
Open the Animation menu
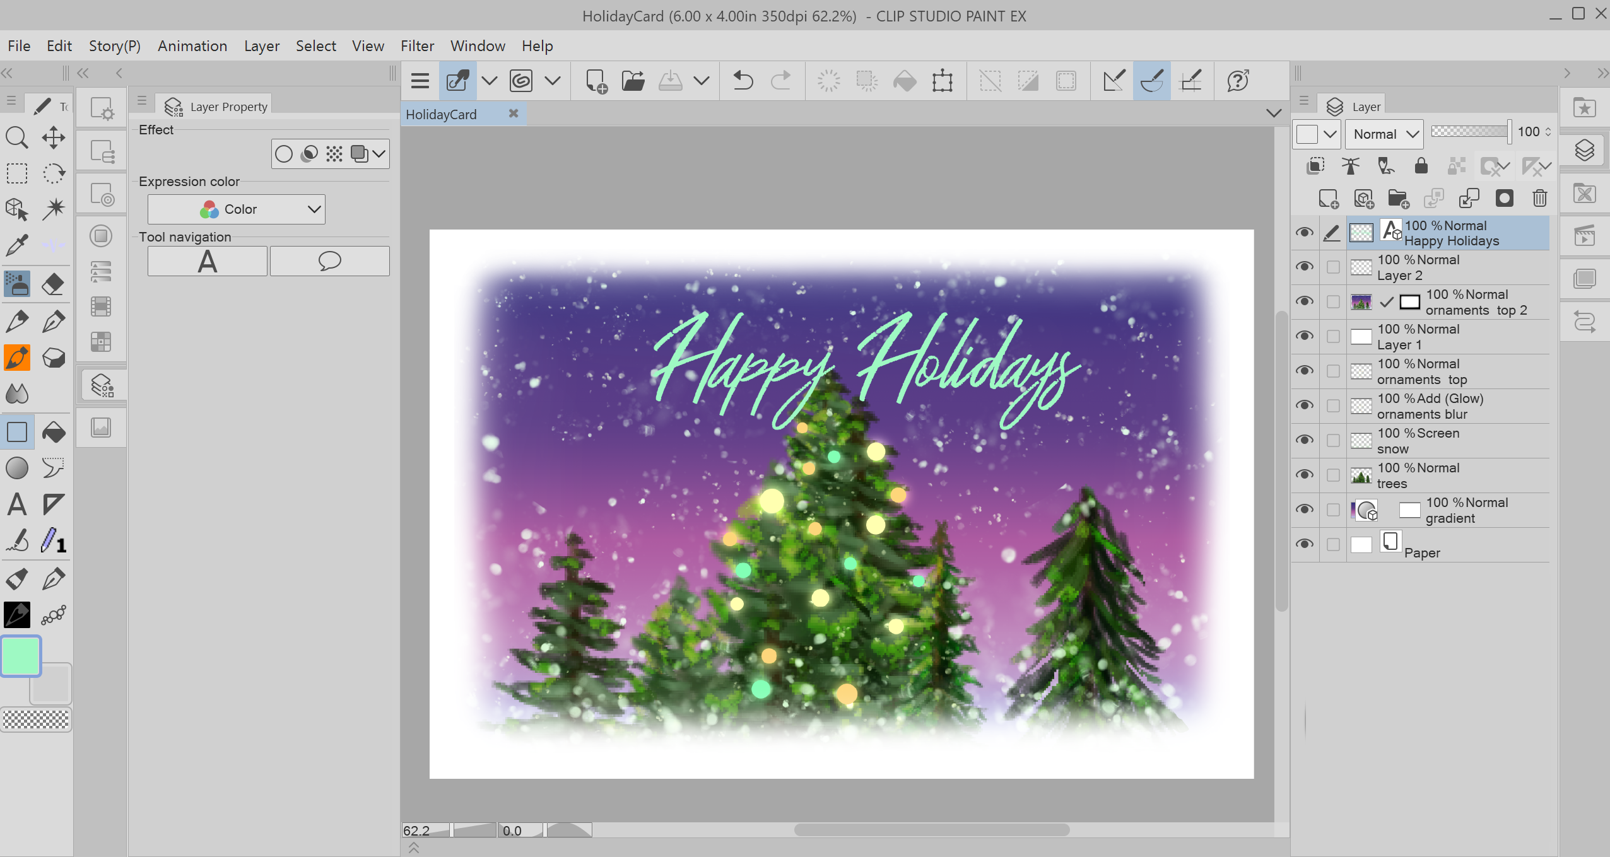coord(192,46)
